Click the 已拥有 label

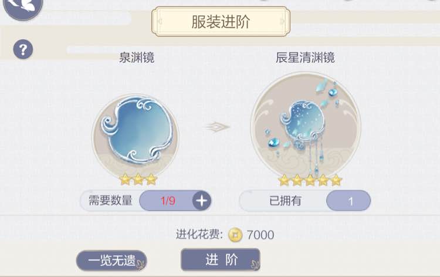(x=285, y=201)
